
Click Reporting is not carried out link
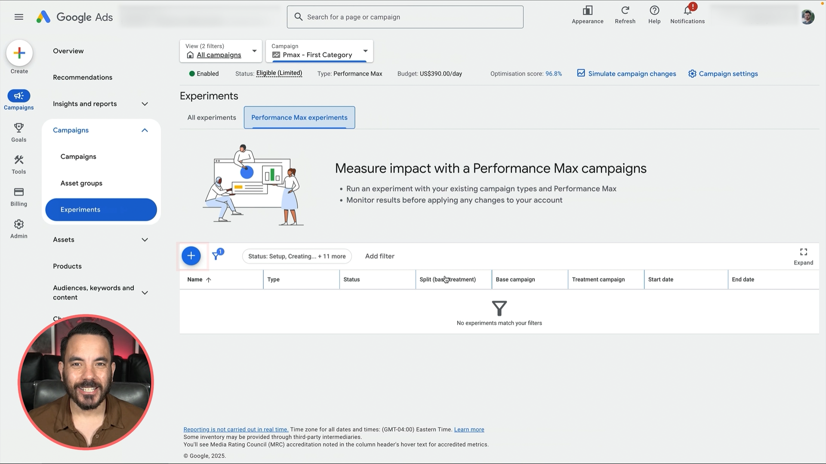tap(236, 430)
